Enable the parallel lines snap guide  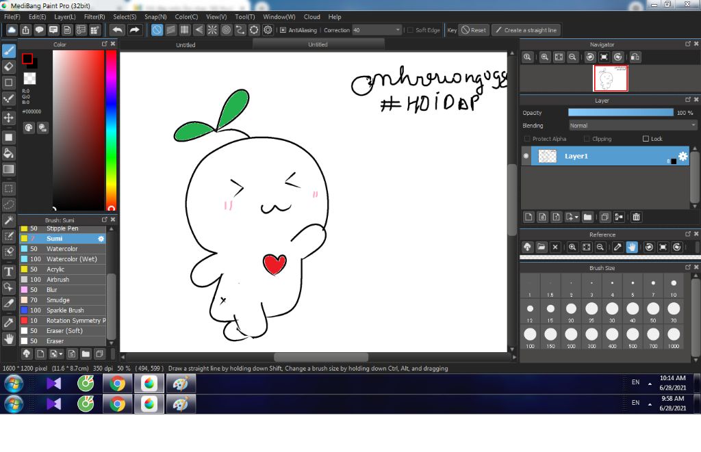[170, 30]
